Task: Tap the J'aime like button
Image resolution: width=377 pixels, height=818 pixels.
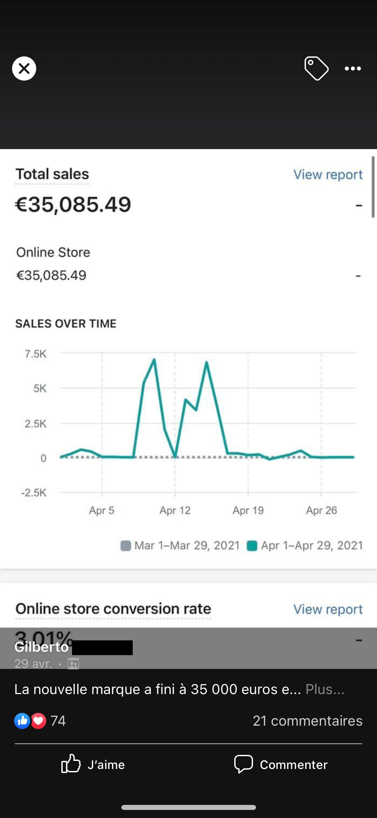Action: tap(93, 764)
